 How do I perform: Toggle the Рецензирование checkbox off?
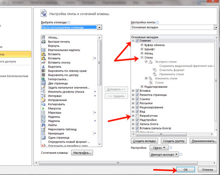137,107
